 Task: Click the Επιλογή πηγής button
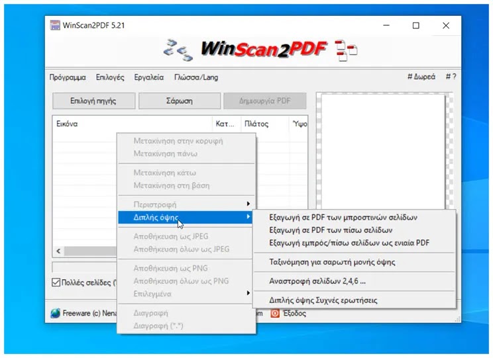[93, 101]
